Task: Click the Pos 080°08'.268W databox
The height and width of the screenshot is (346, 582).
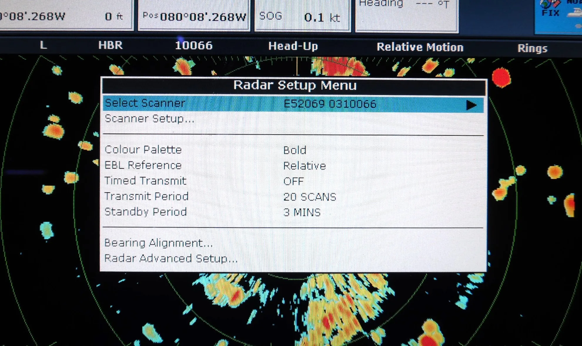Action: point(194,15)
